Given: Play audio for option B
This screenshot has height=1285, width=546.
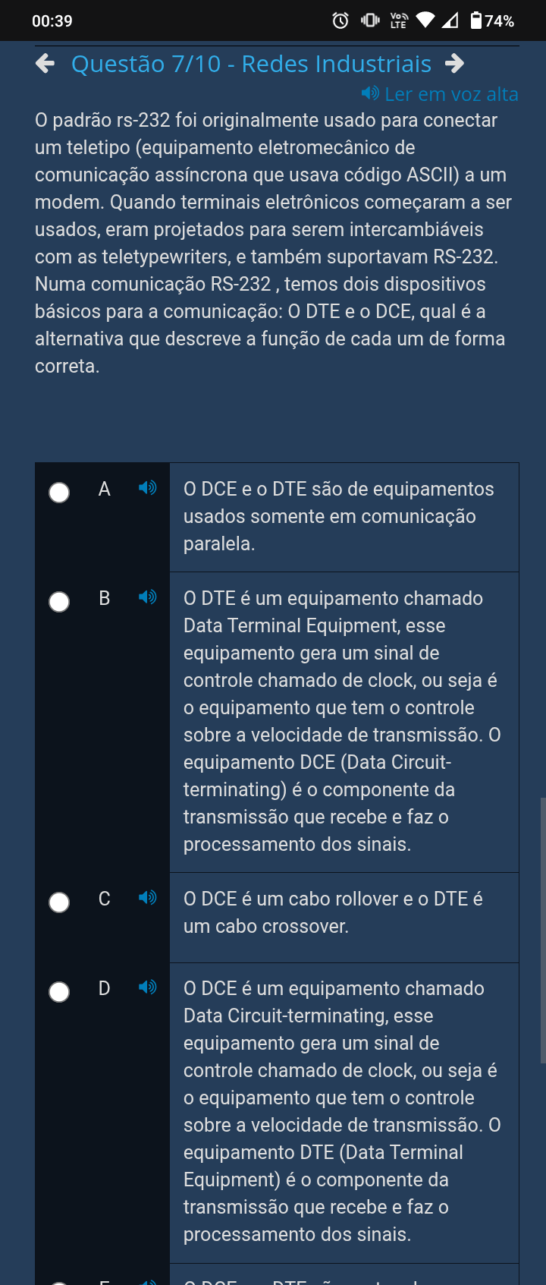Looking at the screenshot, I should (x=148, y=597).
